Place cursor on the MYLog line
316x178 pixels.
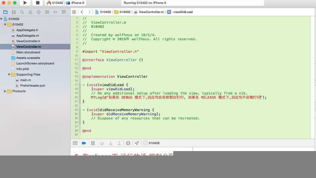179,97
